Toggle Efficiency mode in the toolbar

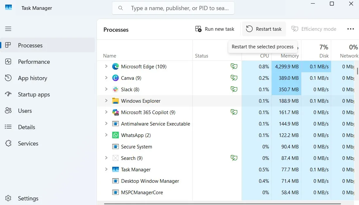point(314,29)
